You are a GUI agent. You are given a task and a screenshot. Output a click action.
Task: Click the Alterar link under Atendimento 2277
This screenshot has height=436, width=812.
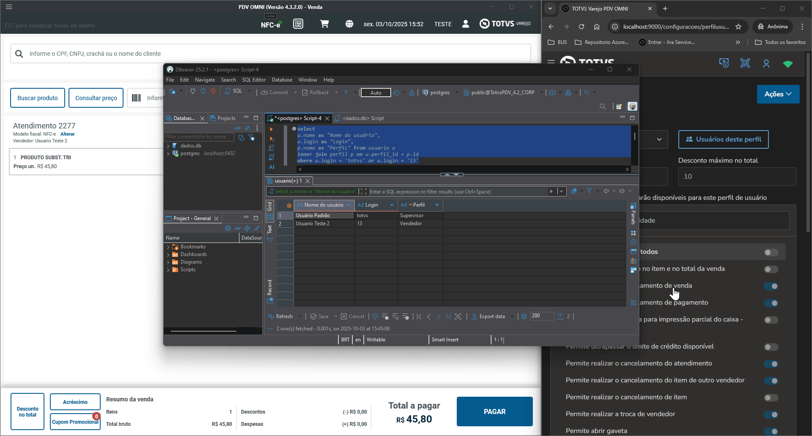click(68, 134)
